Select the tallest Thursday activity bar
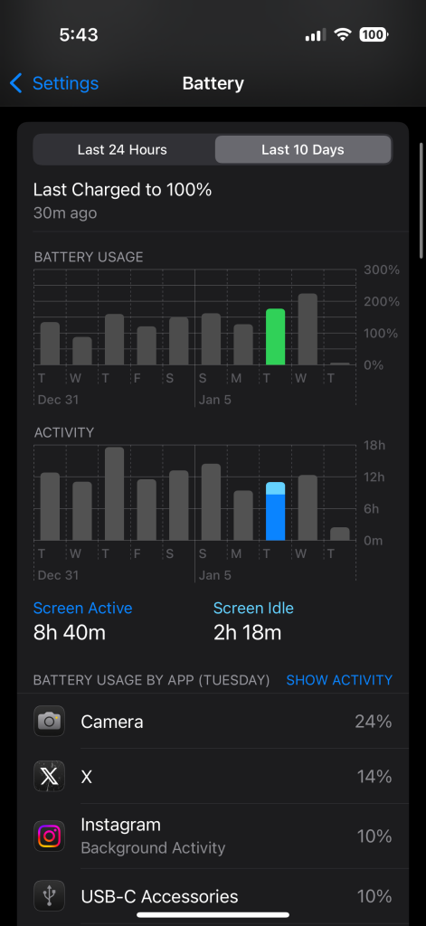426x926 pixels. click(114, 494)
